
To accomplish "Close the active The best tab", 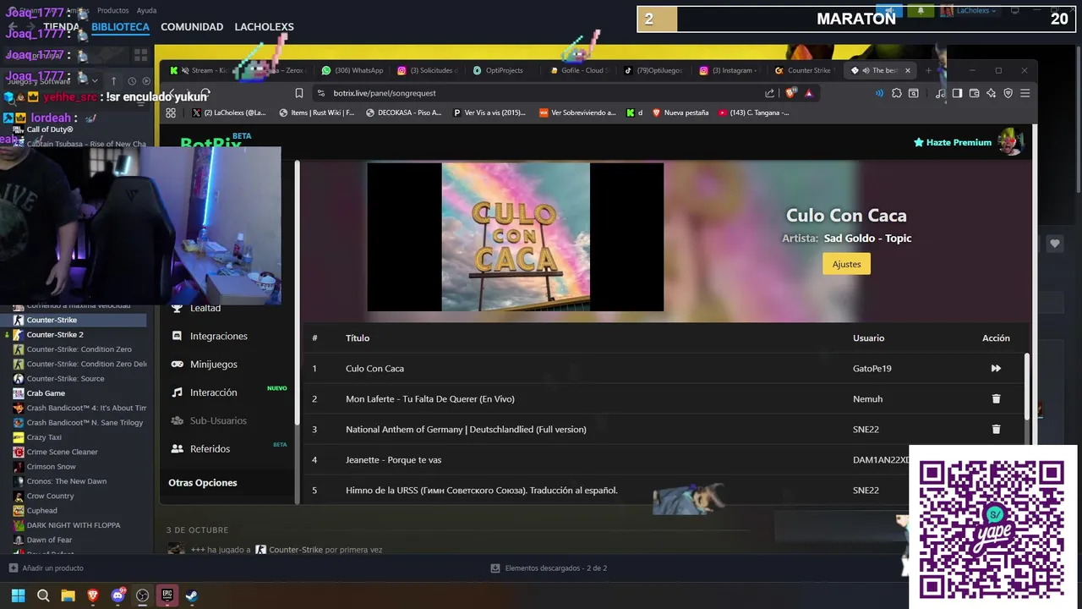I will (908, 70).
